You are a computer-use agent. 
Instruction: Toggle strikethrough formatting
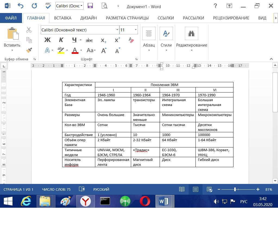tap(89, 40)
